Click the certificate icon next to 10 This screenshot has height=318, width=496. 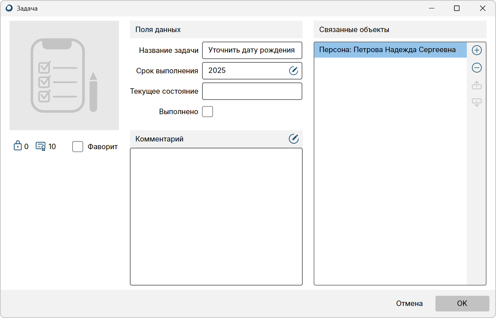pyautogui.click(x=40, y=146)
